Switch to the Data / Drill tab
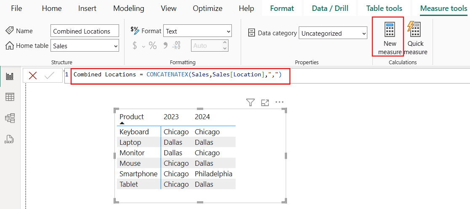 click(x=330, y=8)
